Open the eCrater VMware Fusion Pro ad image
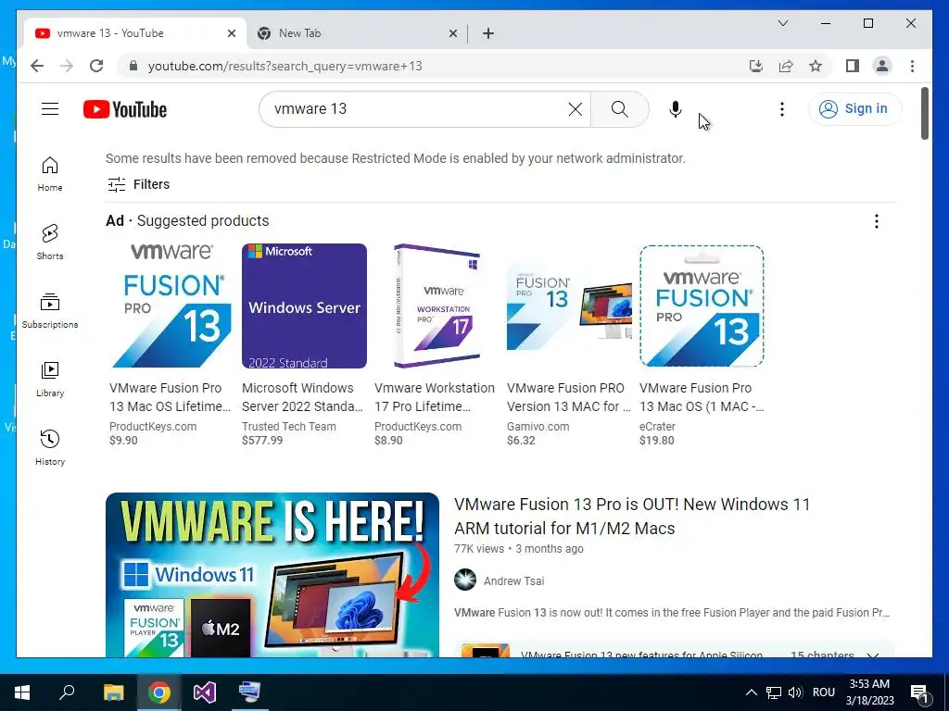The height and width of the screenshot is (711, 949). (x=702, y=306)
